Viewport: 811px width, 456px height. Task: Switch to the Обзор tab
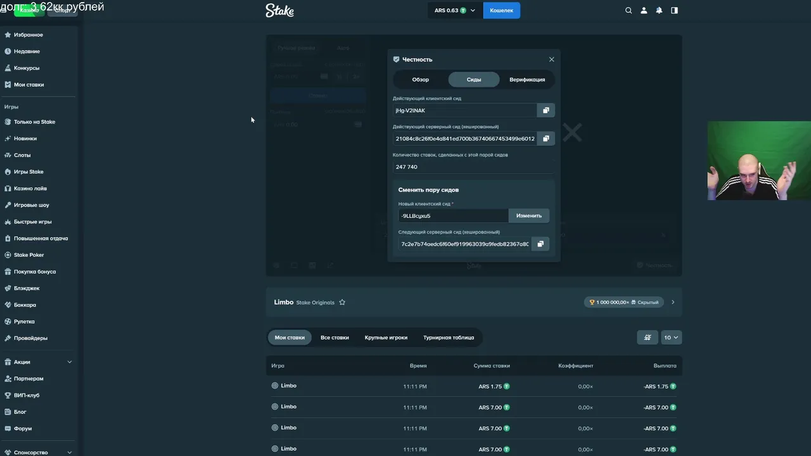point(421,80)
